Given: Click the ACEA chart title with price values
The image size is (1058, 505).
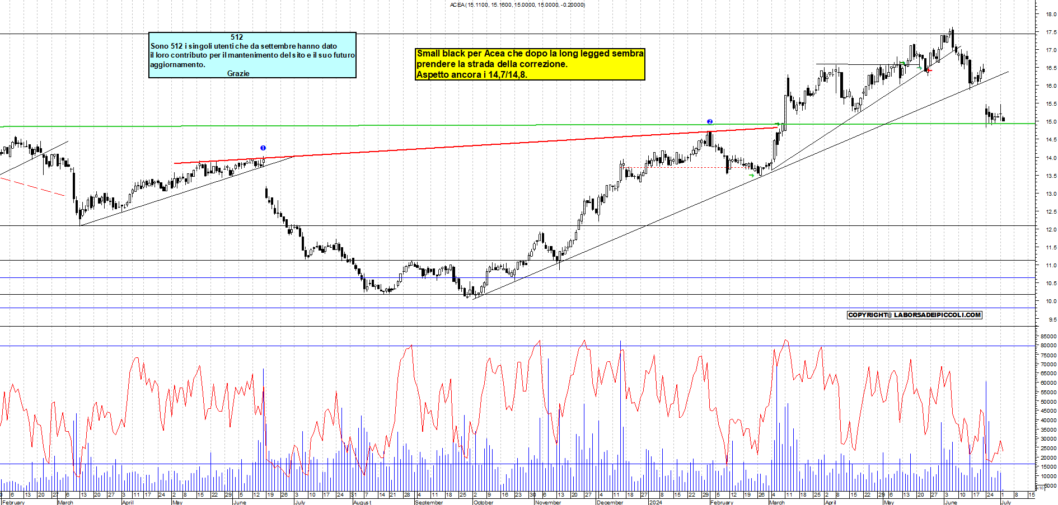Looking at the screenshot, I should point(517,5).
